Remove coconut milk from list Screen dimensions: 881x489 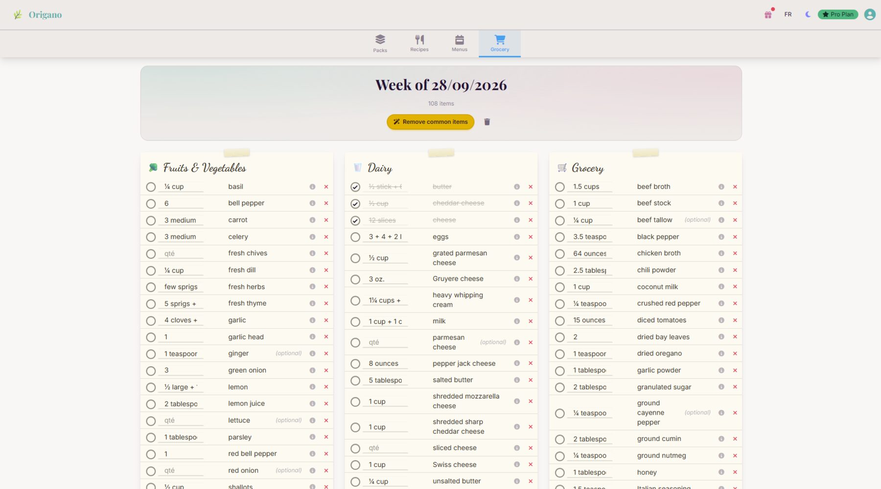[x=735, y=287]
